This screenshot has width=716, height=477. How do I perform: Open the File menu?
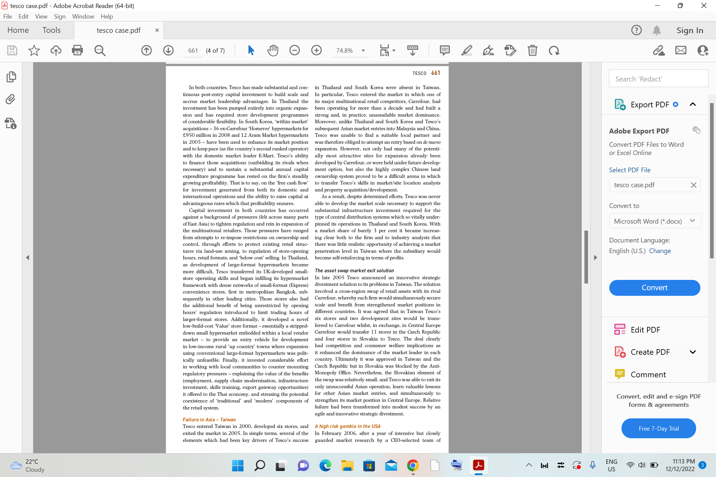click(x=8, y=16)
